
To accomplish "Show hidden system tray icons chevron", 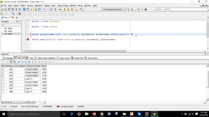I will [x=182, y=114].
